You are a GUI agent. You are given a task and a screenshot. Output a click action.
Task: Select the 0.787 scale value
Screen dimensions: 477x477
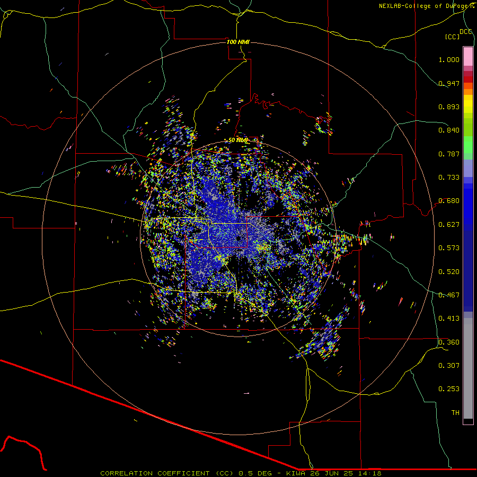(x=449, y=154)
